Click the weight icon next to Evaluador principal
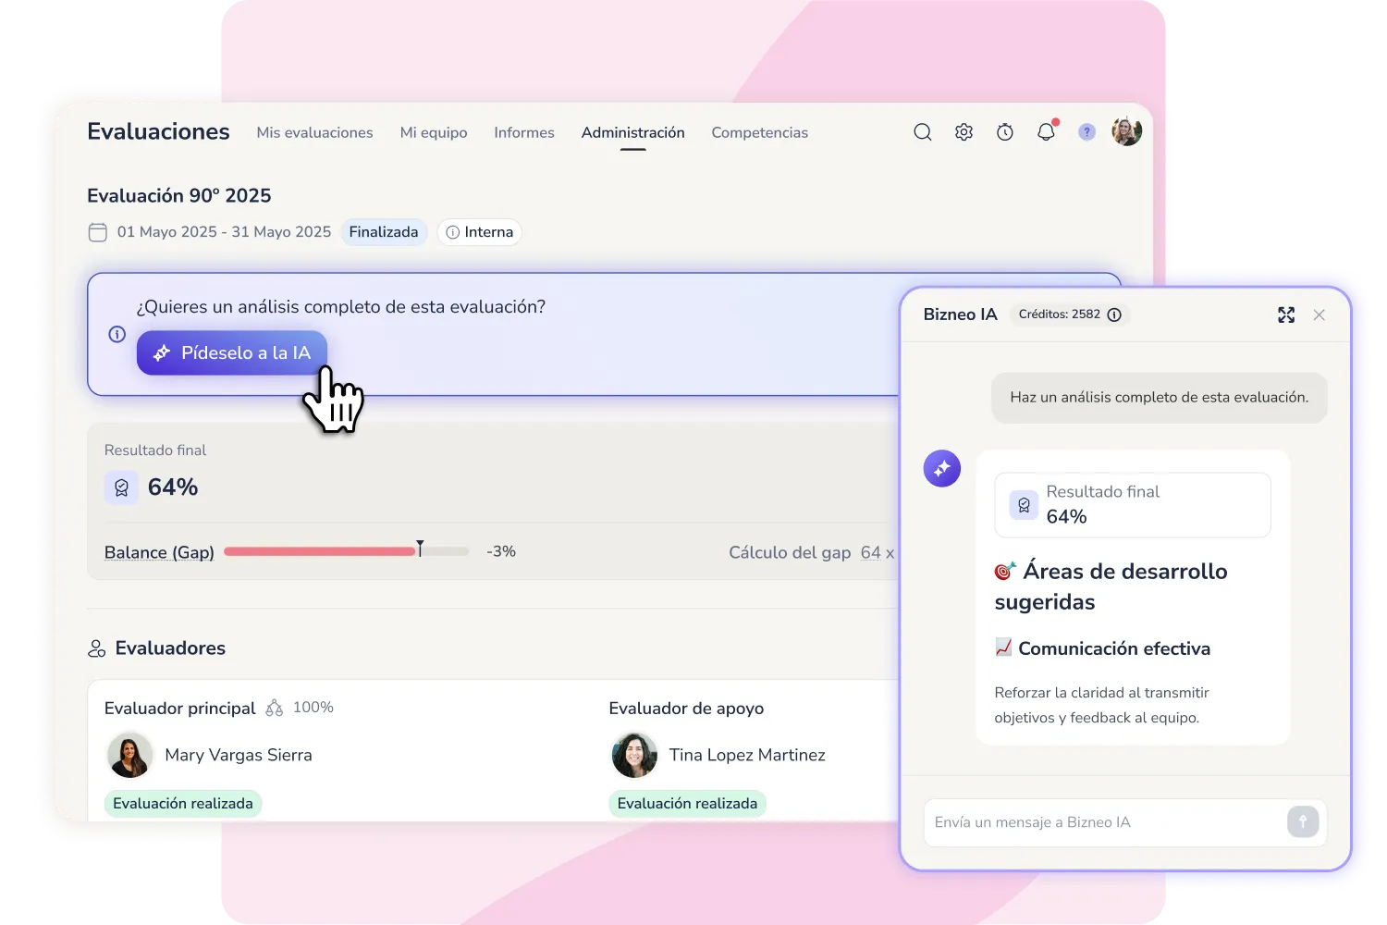 [275, 708]
